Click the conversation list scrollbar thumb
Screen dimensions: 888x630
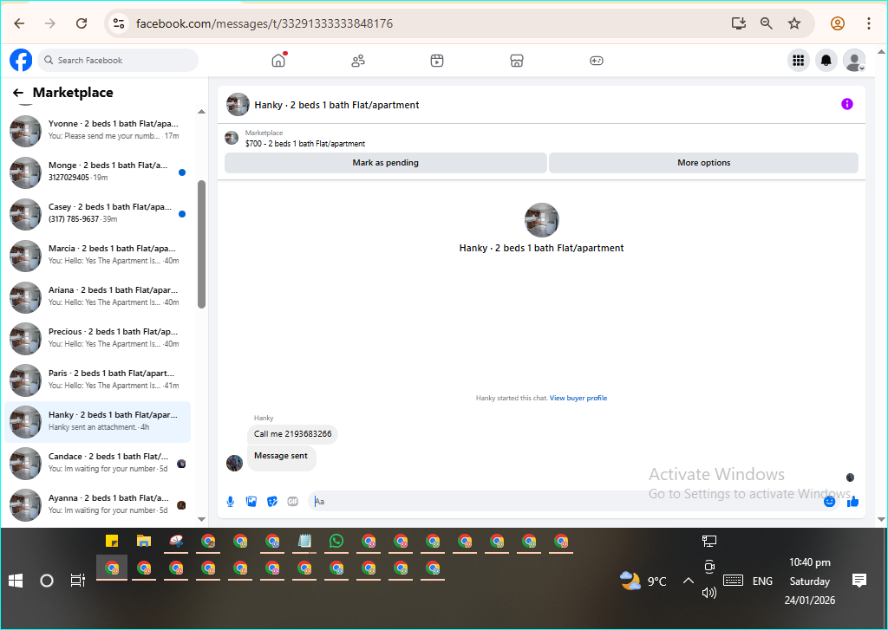[201, 244]
